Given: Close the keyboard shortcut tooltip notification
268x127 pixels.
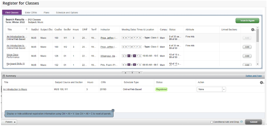Looking at the screenshot, I should [113, 110].
